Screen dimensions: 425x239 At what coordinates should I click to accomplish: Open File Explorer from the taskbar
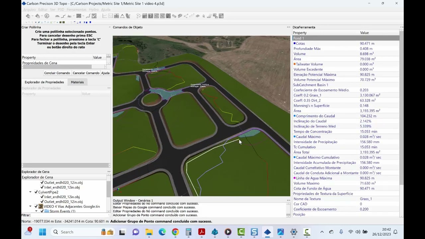point(149,232)
